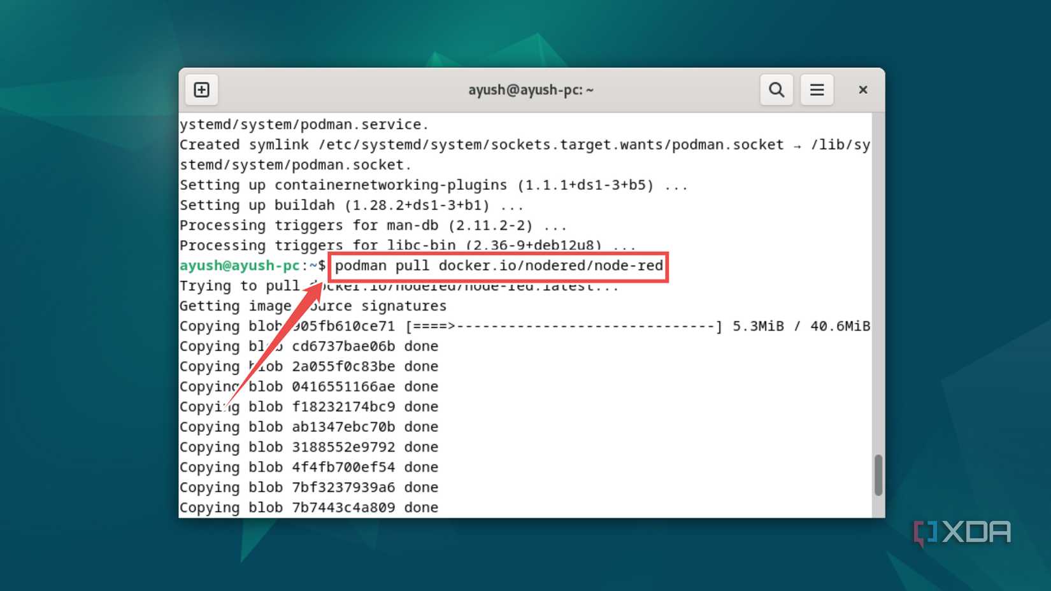Screen dimensions: 1051x591
Task: Click the magnifying glass to find text
Action: 776,89
